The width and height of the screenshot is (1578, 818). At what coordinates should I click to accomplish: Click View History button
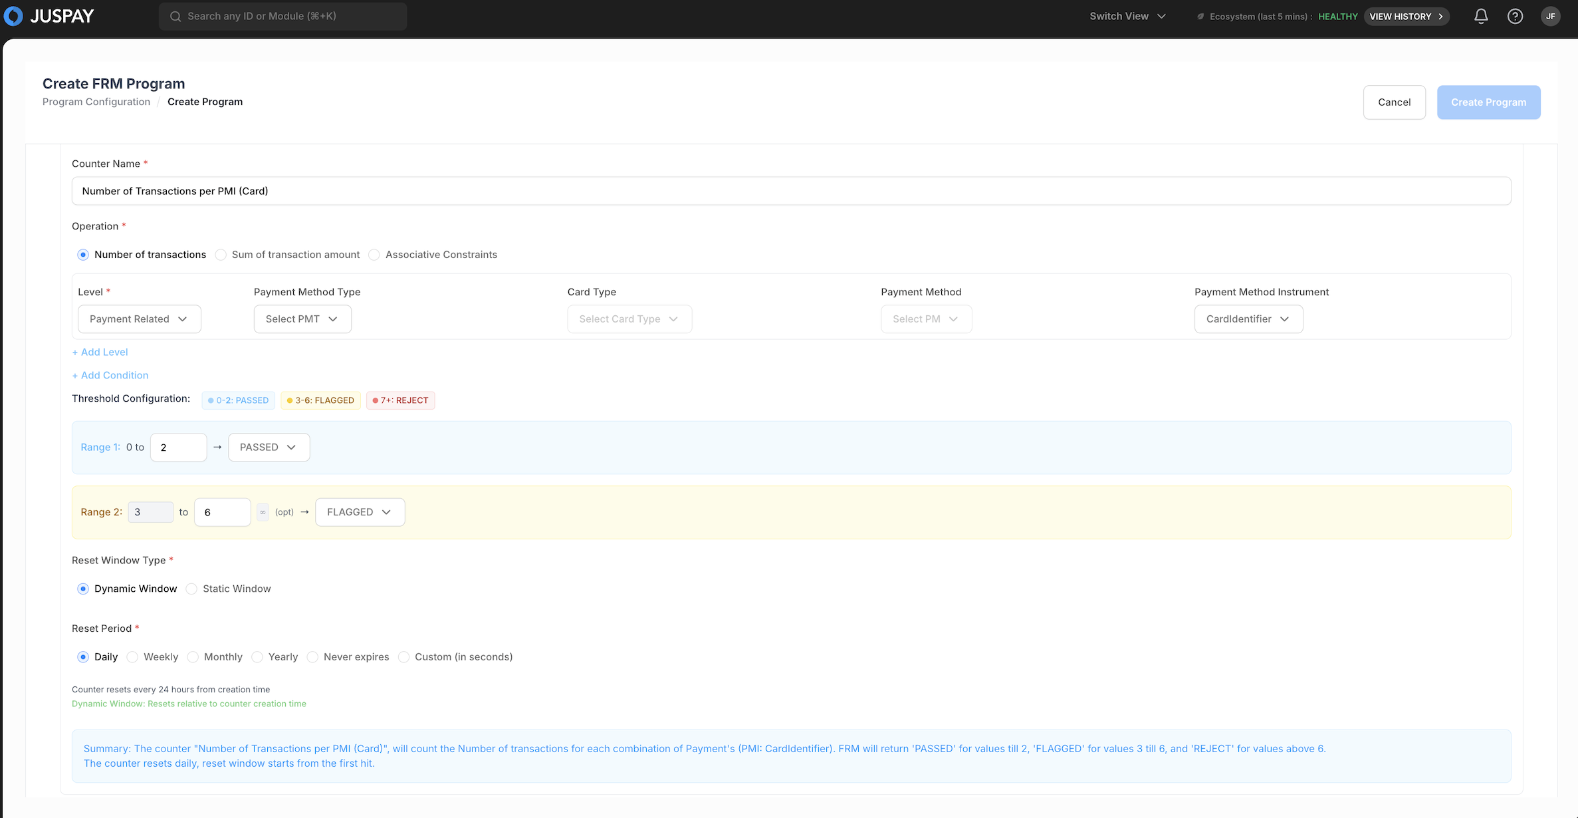point(1407,17)
